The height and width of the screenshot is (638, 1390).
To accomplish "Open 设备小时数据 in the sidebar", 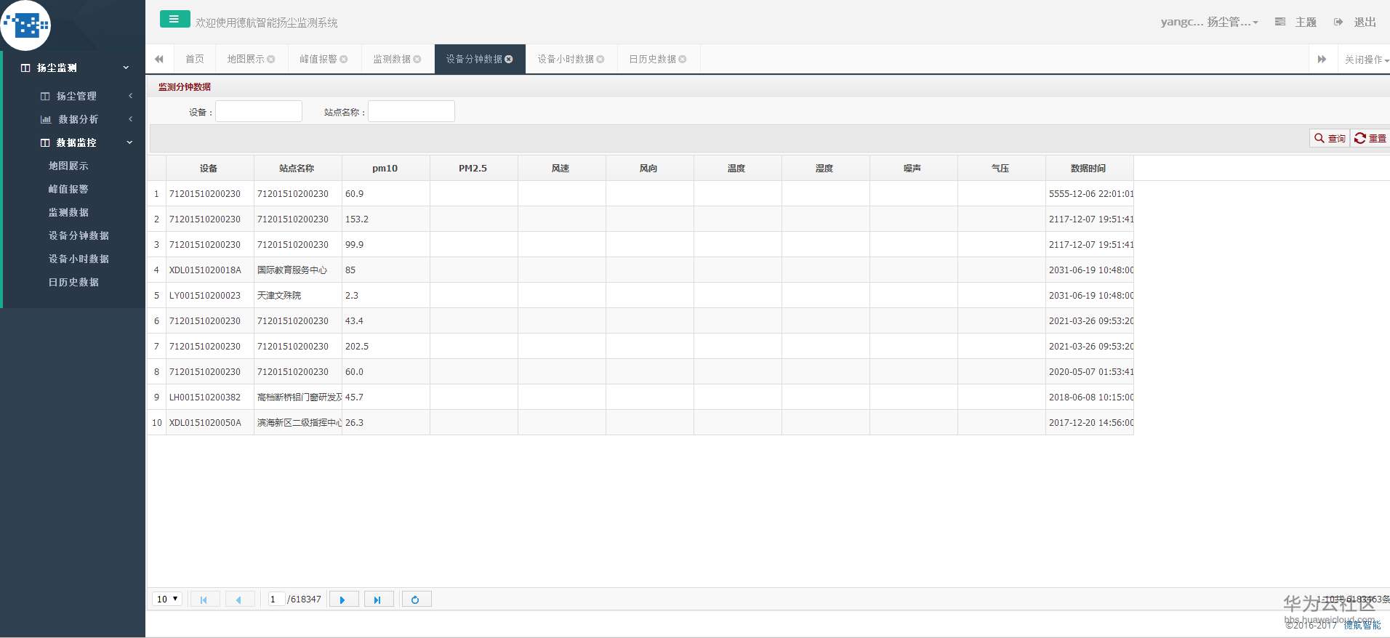I will tap(79, 259).
